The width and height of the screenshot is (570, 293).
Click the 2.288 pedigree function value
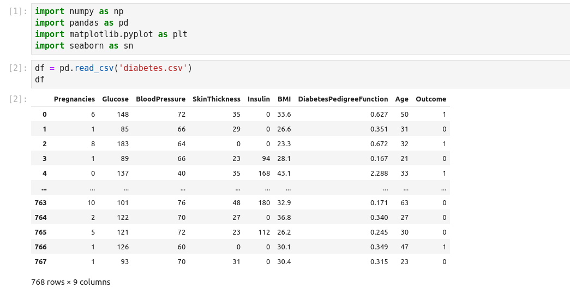coord(379,174)
